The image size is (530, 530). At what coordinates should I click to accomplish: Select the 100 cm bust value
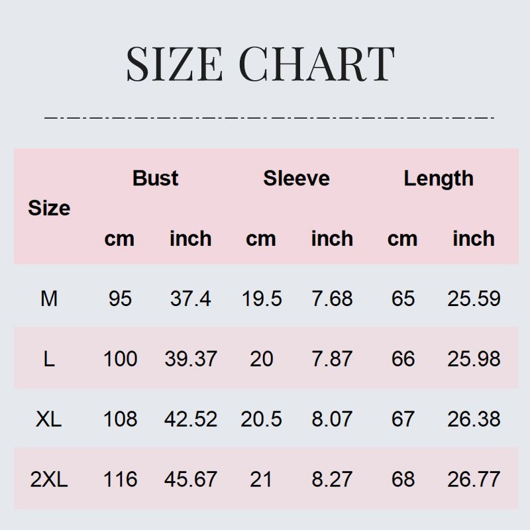coord(120,359)
